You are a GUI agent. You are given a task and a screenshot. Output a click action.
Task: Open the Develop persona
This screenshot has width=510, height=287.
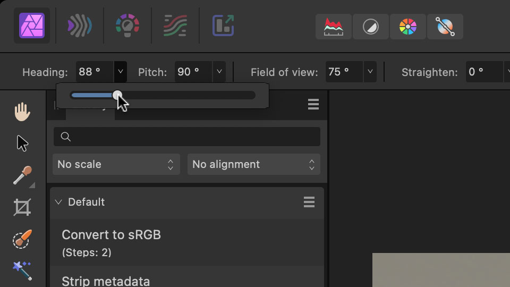(x=127, y=26)
